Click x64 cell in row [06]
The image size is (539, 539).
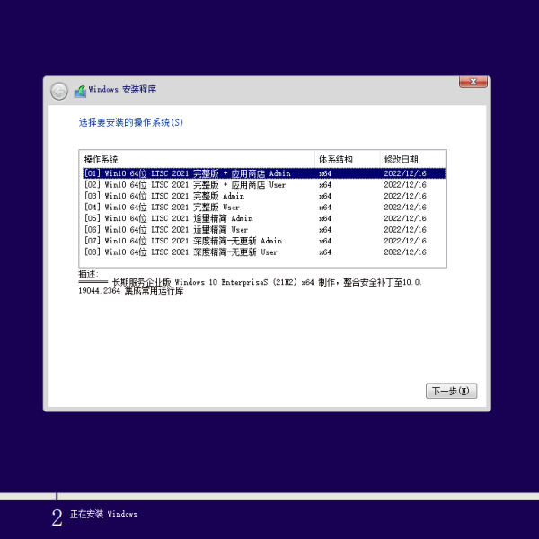325,230
